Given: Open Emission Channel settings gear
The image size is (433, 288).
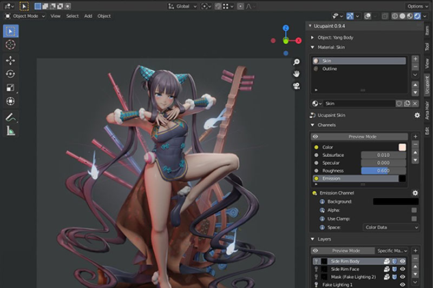Looking at the screenshot, I should click(x=415, y=193).
